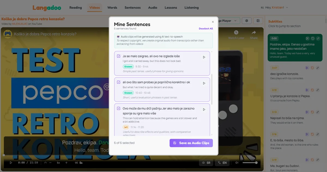Viewport: 327px width, 172px height.
Task: Uncheck the 'Ja se malo zaigrao' sentence
Action: coord(118,56)
